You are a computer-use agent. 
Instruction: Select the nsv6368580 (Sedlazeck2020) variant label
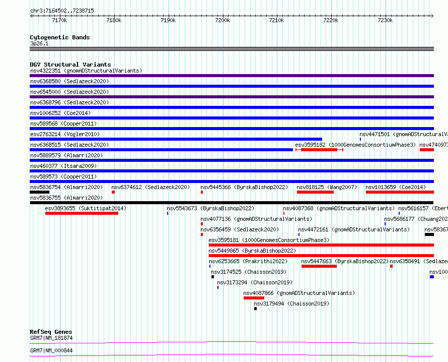69,81
